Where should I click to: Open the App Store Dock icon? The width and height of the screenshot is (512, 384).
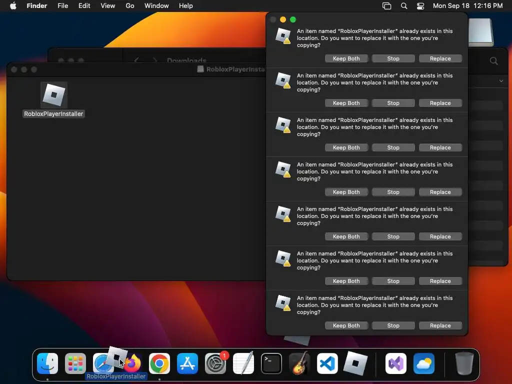tap(187, 363)
